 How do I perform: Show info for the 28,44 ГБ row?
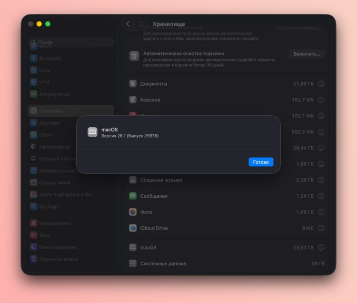coord(321,148)
